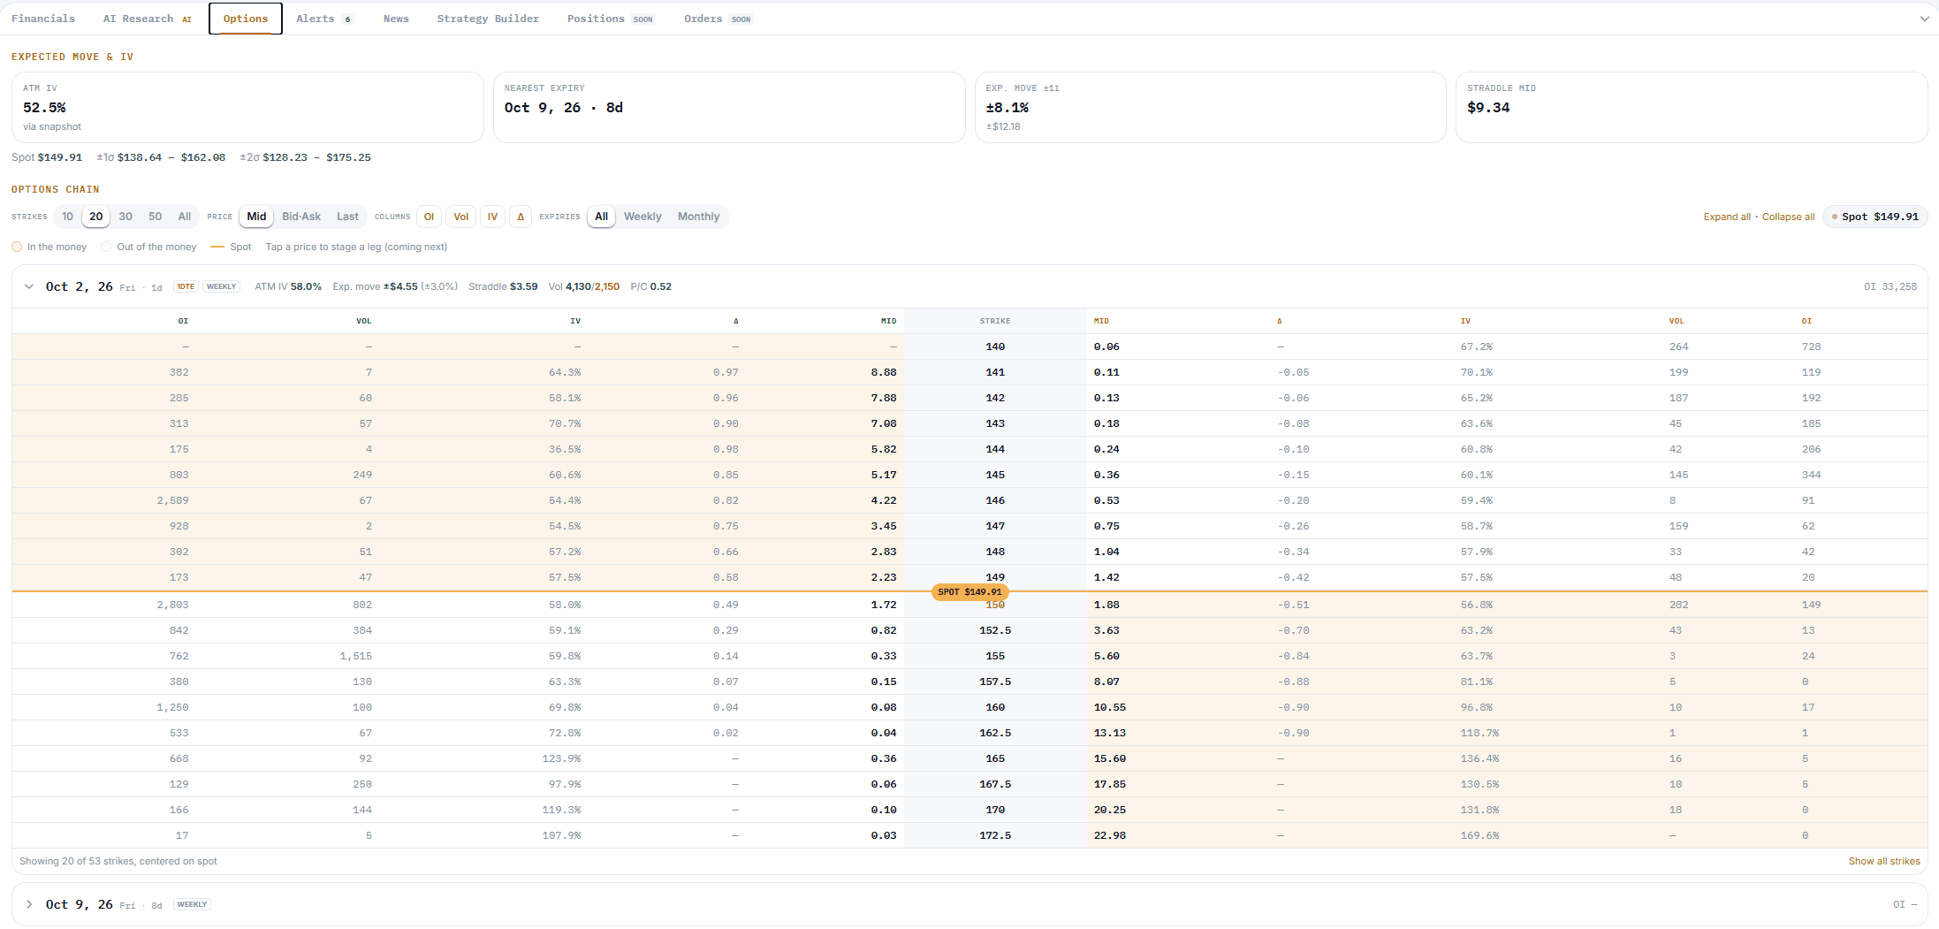Click the WEEKLY badge on Oct 9
1939x929 pixels.
(192, 904)
